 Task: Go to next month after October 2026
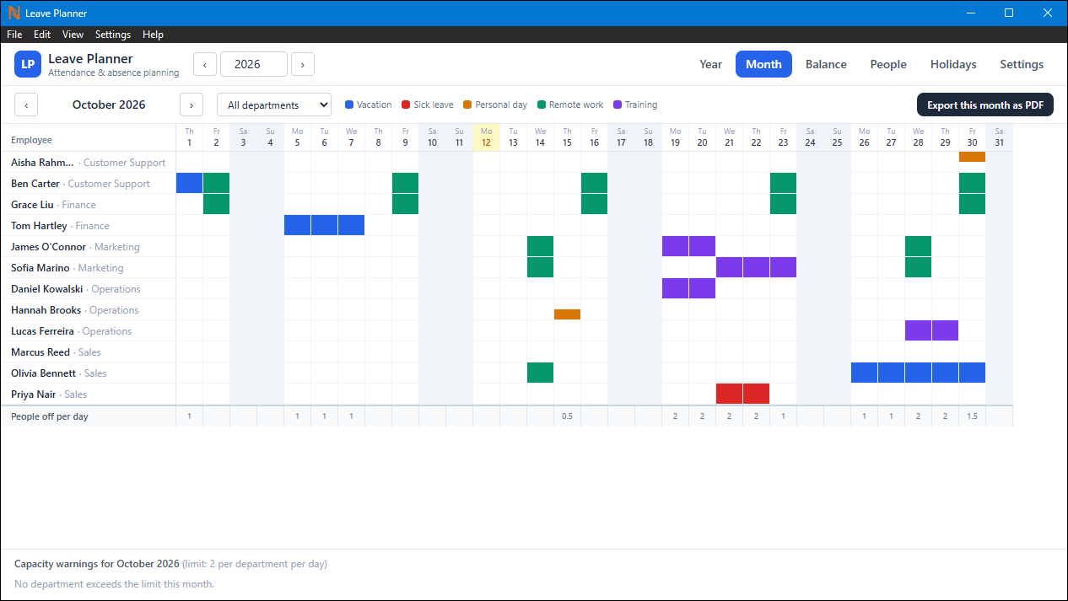click(x=191, y=105)
